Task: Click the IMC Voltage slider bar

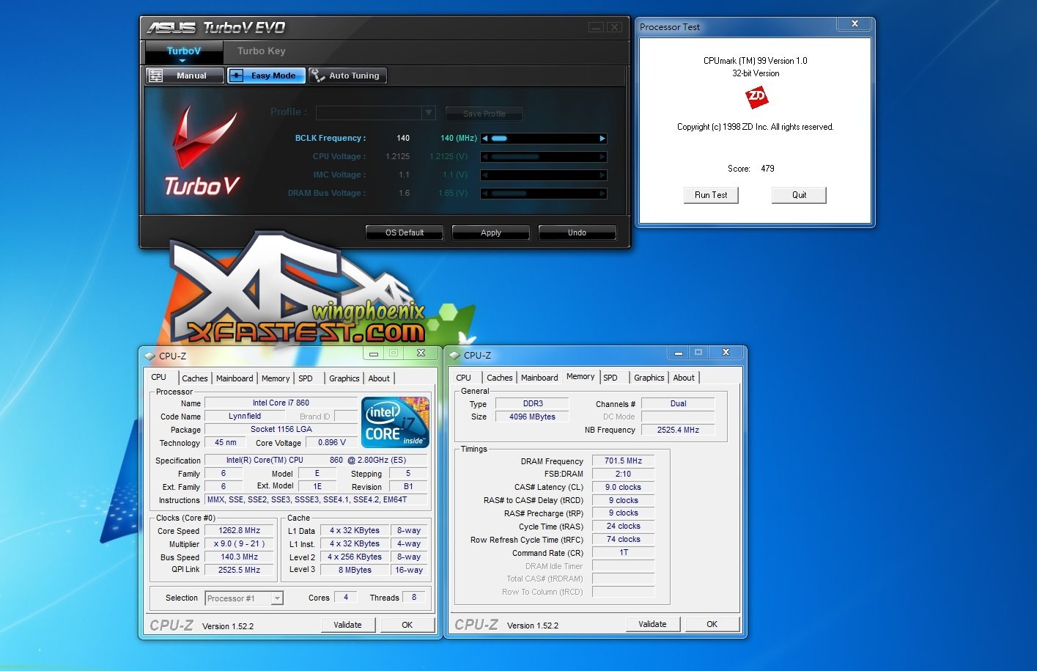Action: click(544, 175)
